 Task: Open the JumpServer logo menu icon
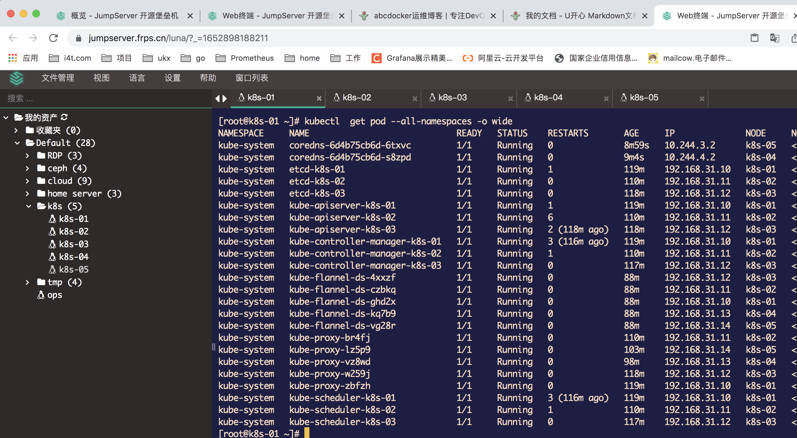(x=17, y=78)
